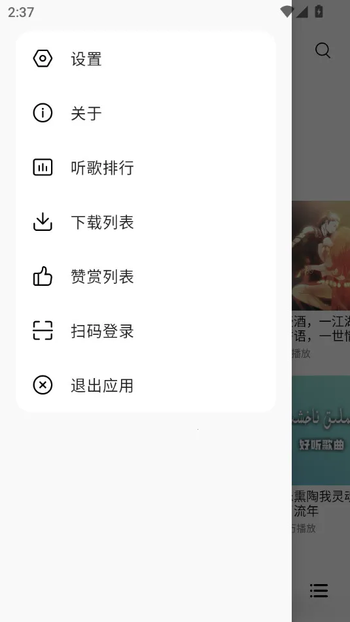Open 关于 menu entry

(x=146, y=113)
